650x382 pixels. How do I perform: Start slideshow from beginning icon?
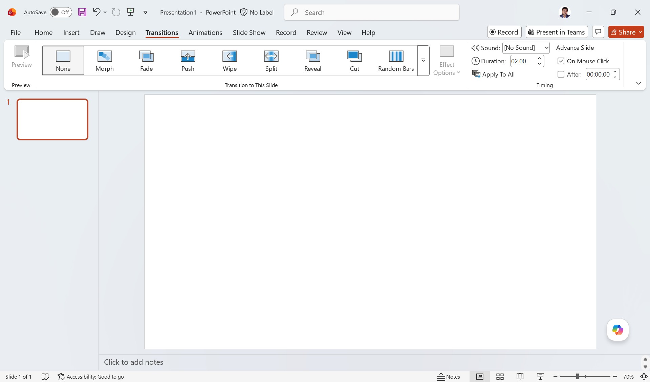[131, 12]
